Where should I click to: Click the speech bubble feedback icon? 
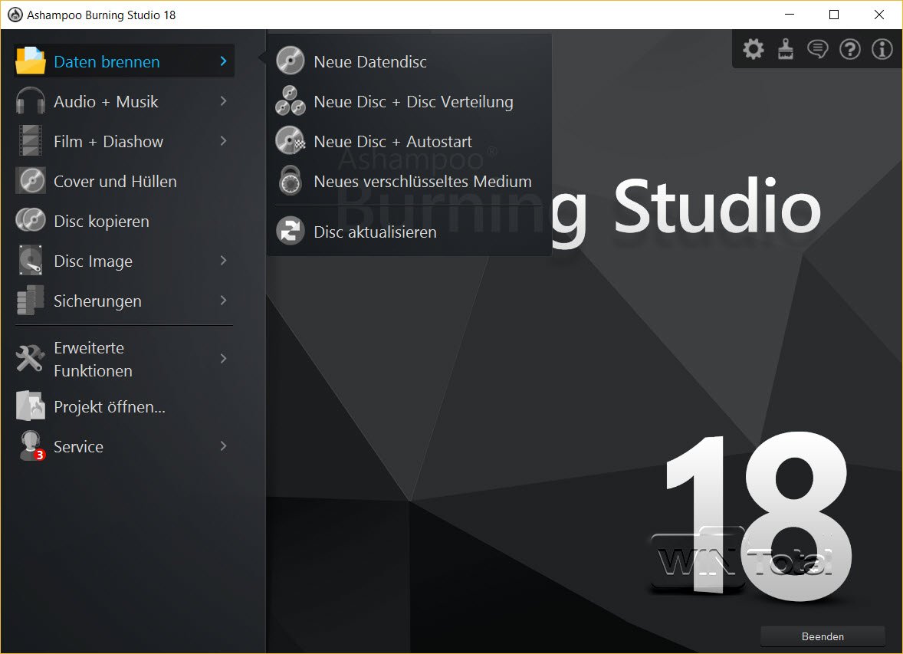tap(817, 49)
